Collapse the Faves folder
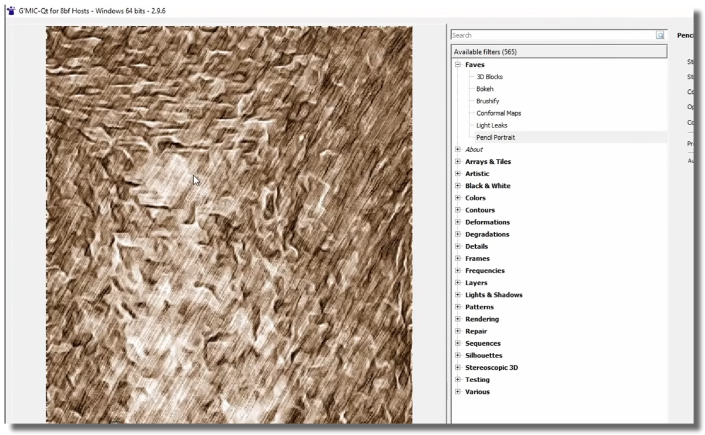Screen dimensions: 705x435 [458, 65]
